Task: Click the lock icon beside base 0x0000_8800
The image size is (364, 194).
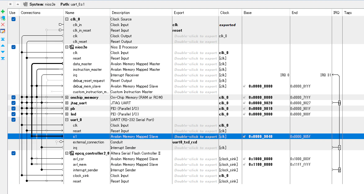Action: tap(244, 86)
